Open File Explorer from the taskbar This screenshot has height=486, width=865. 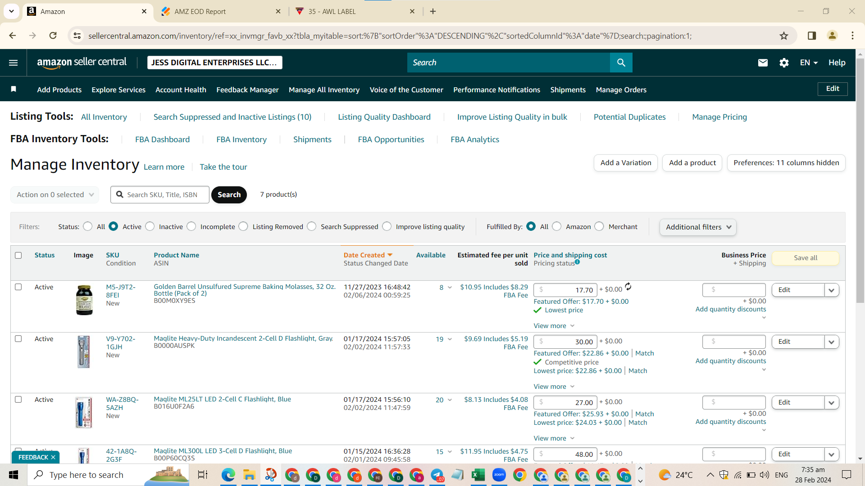(249, 475)
